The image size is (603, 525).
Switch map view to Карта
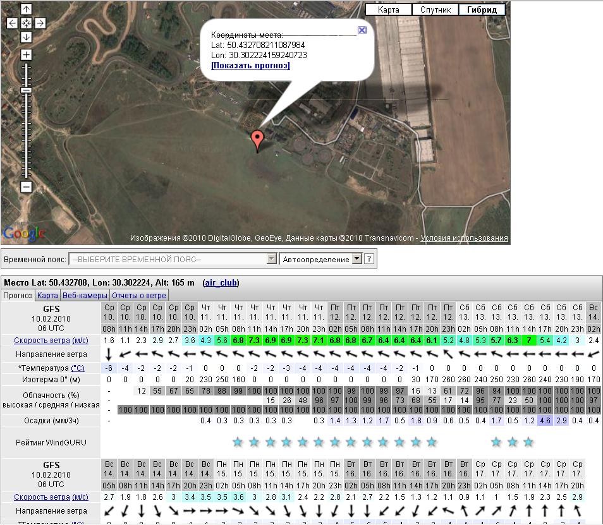point(388,9)
